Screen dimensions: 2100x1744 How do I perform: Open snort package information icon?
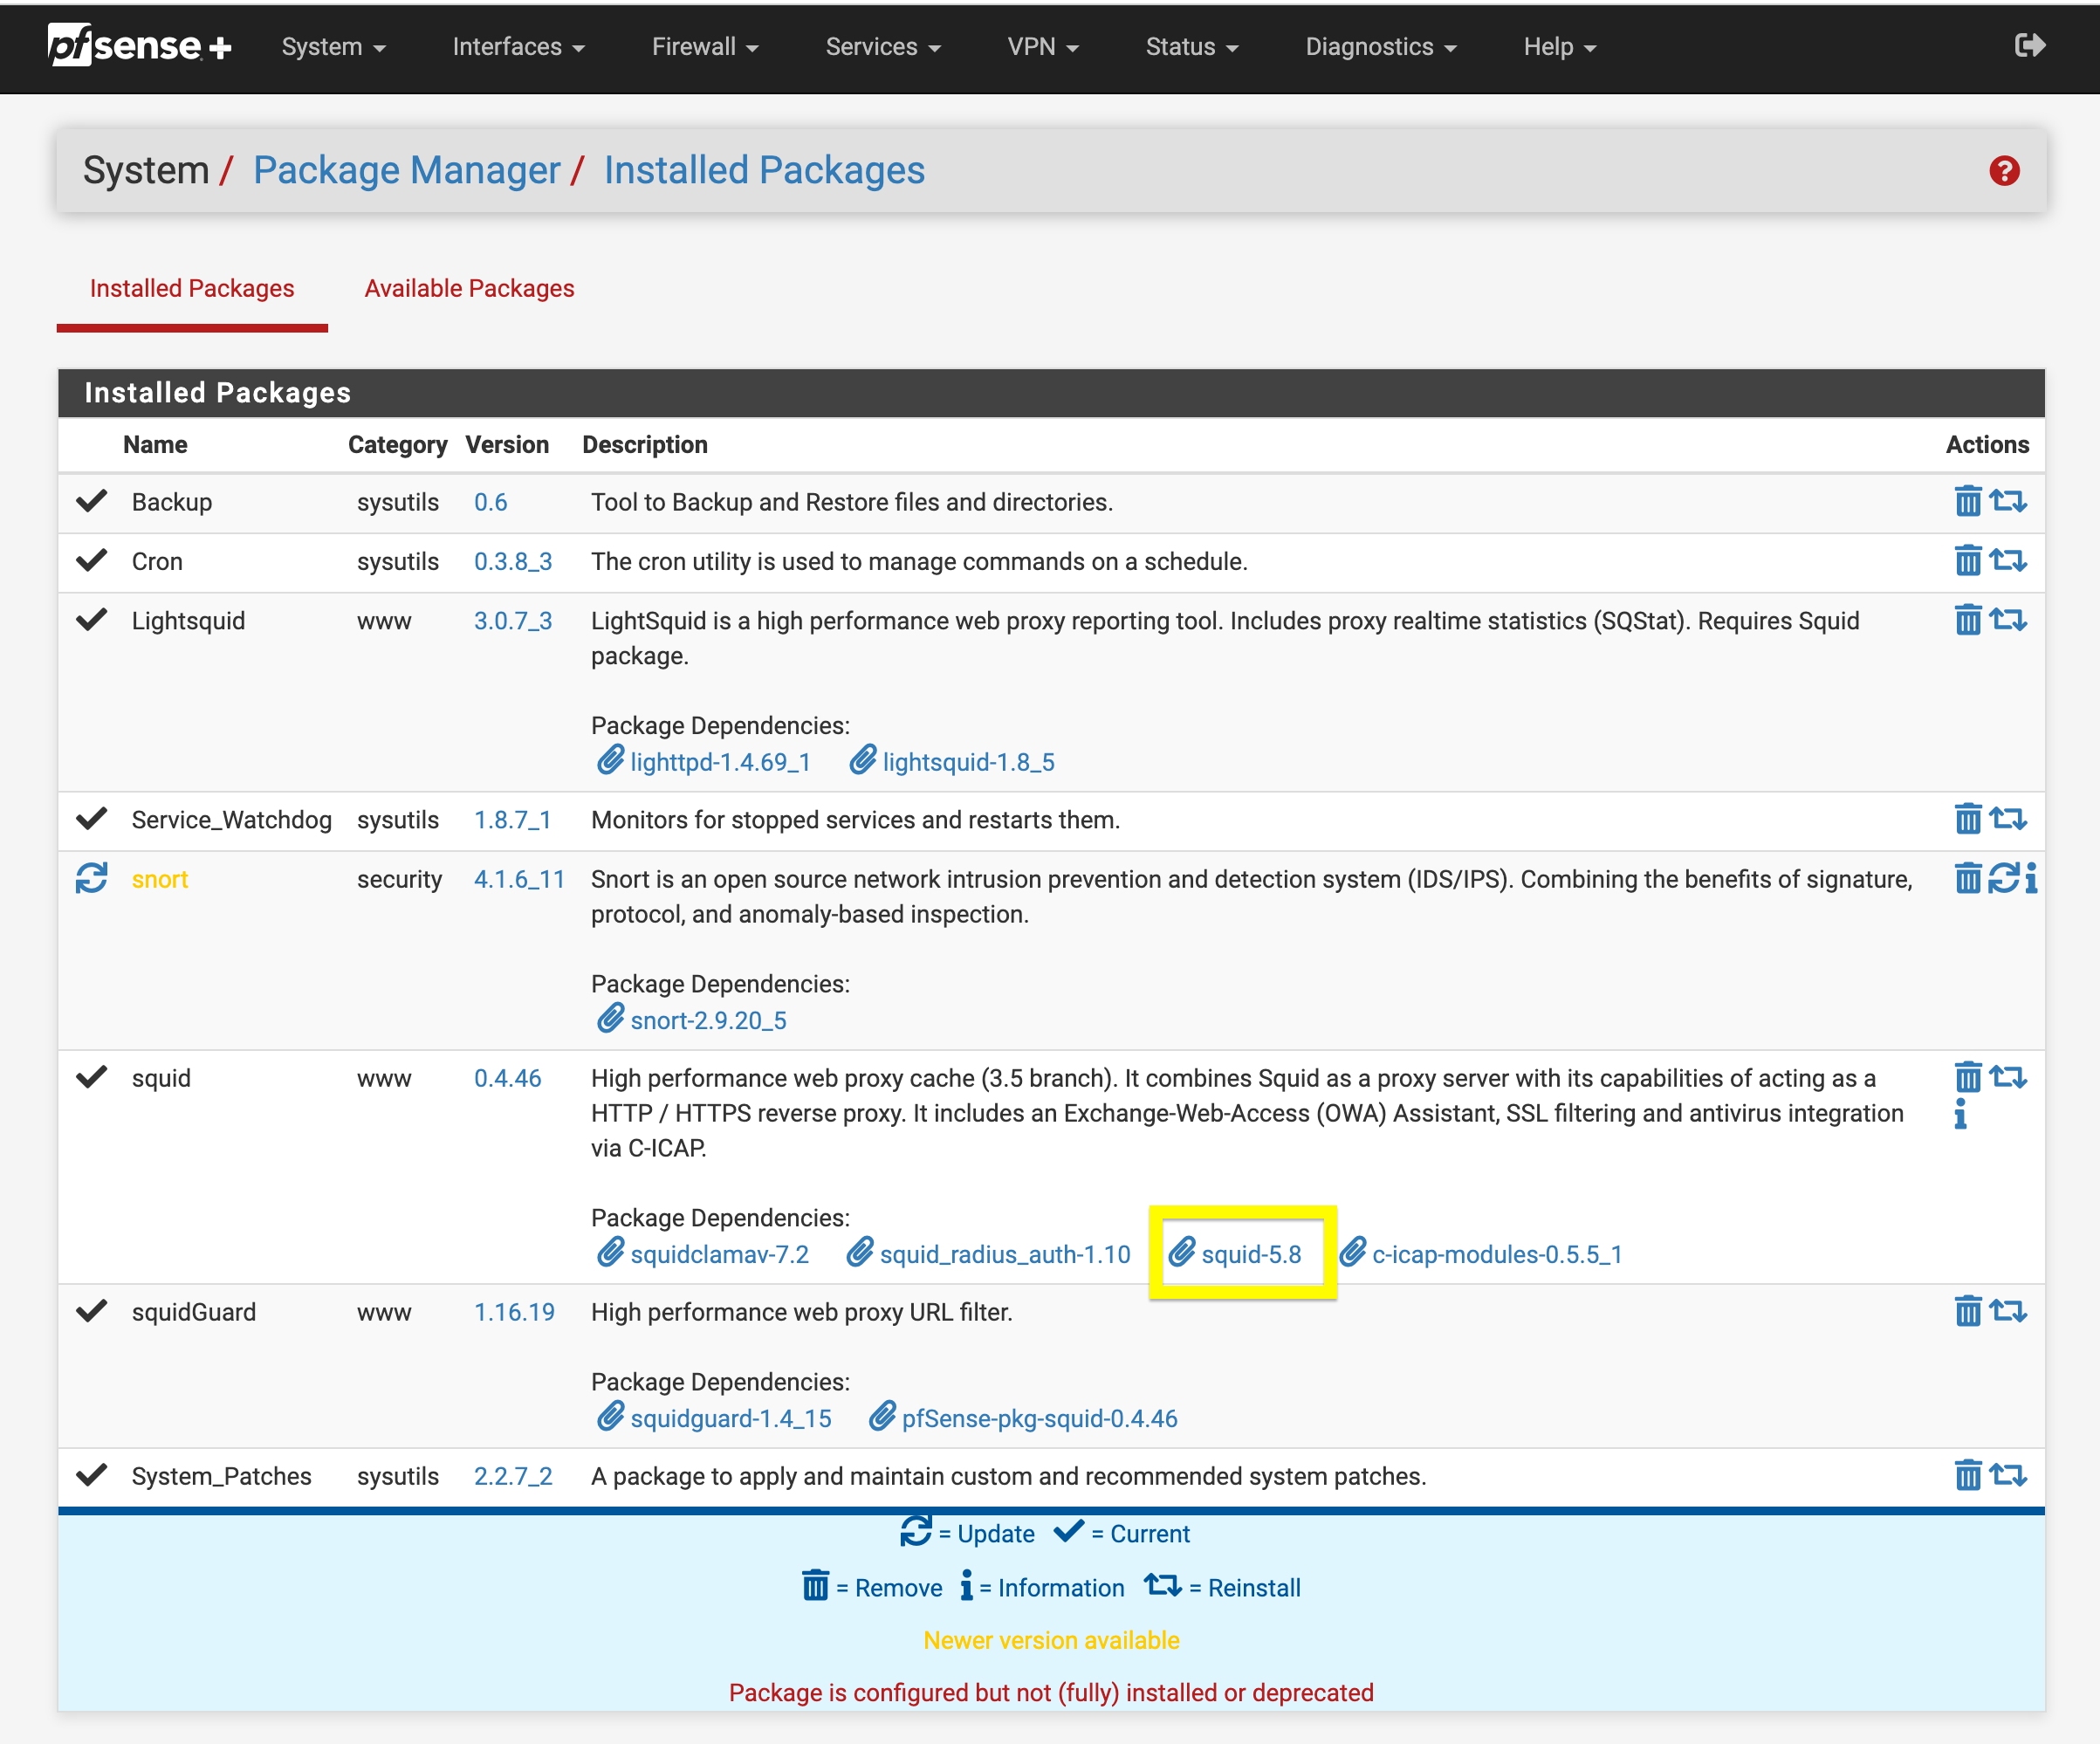(2030, 878)
